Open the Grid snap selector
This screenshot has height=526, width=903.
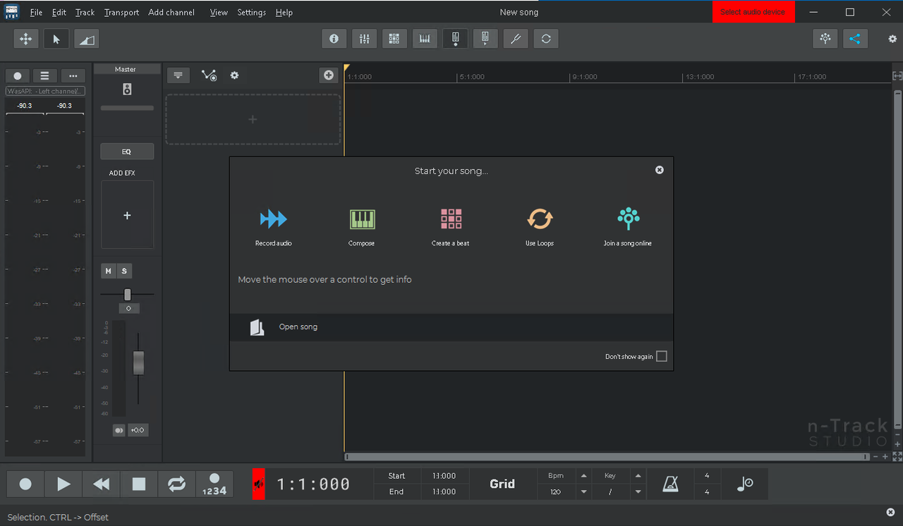[x=502, y=484]
